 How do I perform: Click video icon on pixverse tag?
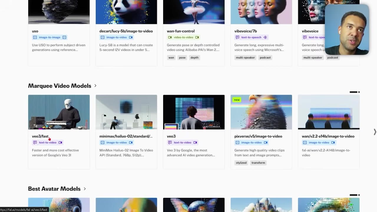(266, 143)
